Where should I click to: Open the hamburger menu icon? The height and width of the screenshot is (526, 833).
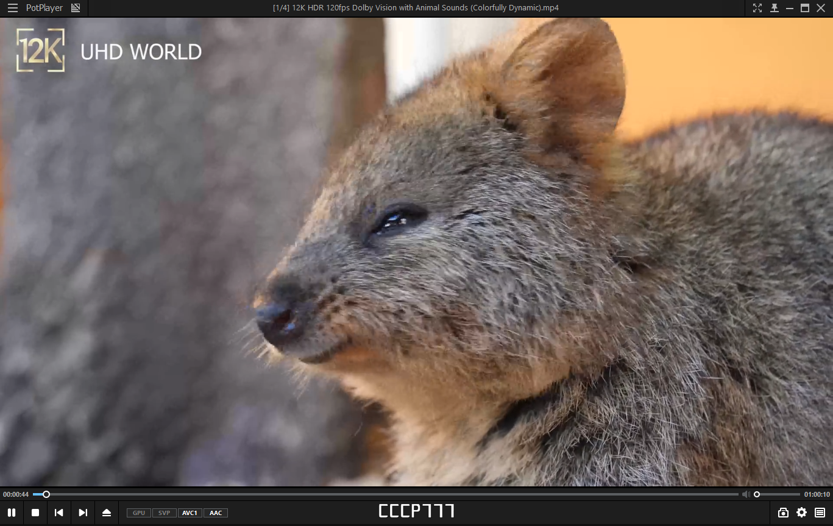point(12,8)
